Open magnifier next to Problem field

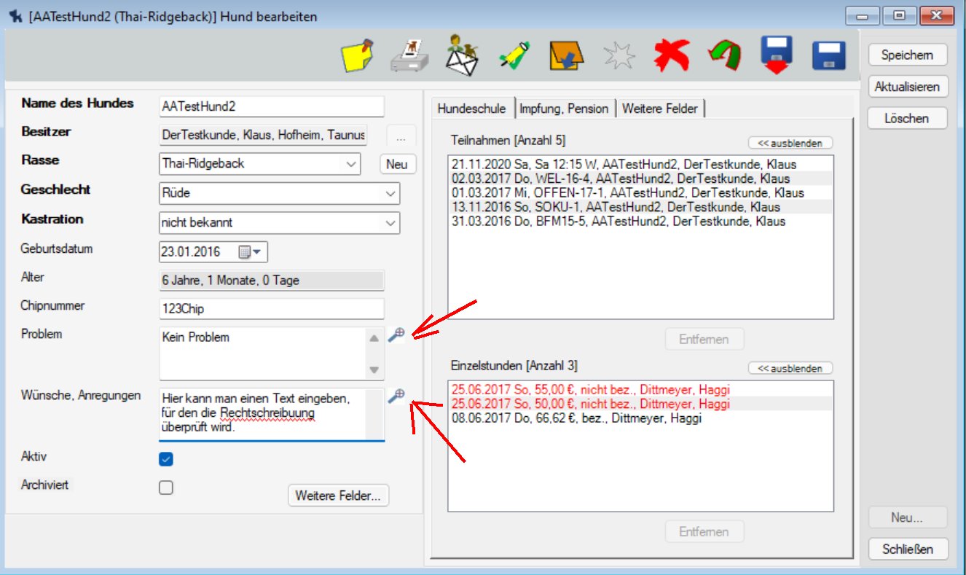(x=396, y=335)
